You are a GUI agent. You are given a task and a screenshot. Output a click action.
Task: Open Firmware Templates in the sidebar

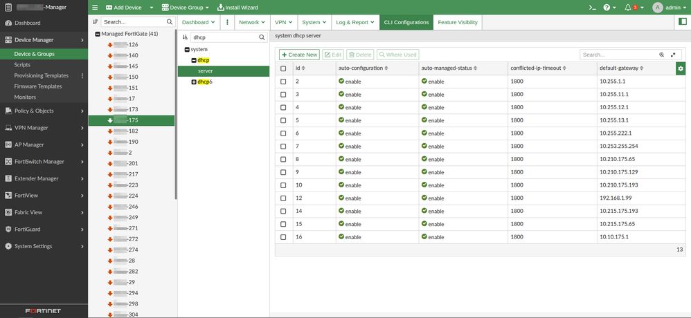tap(37, 86)
